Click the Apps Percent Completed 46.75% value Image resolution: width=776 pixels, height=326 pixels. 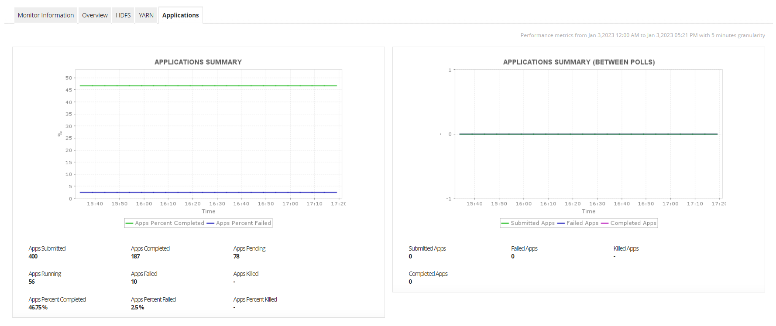(38, 308)
